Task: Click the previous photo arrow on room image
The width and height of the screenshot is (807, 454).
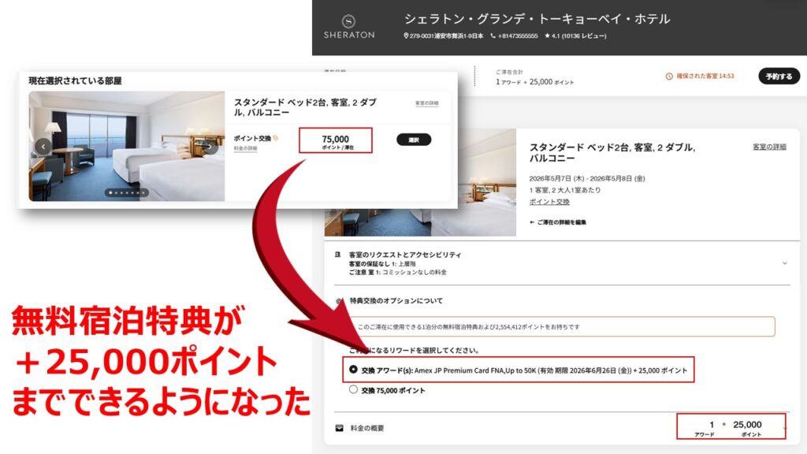Action: tap(43, 147)
